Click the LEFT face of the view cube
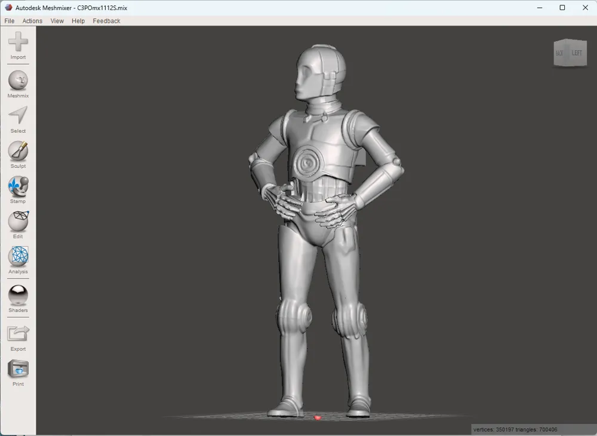The height and width of the screenshot is (436, 597). click(577, 53)
